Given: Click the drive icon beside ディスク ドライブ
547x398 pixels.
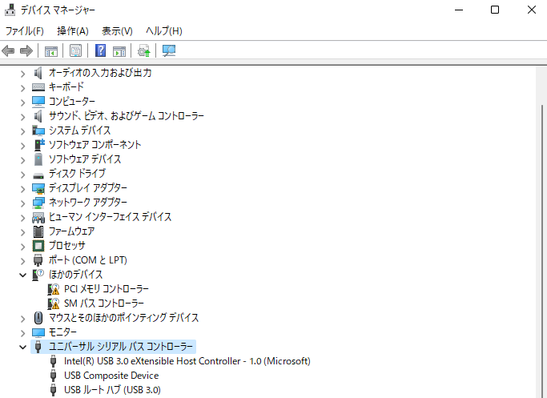Looking at the screenshot, I should [x=38, y=175].
